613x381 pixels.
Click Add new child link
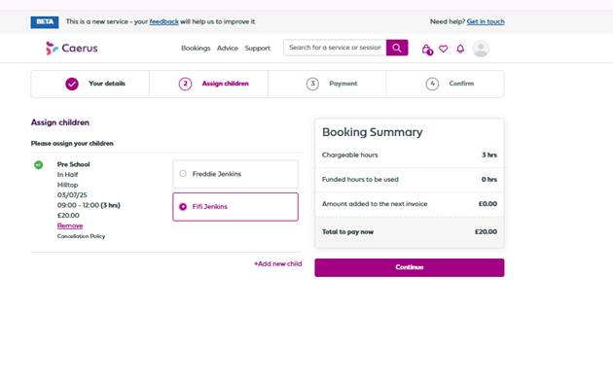click(277, 264)
